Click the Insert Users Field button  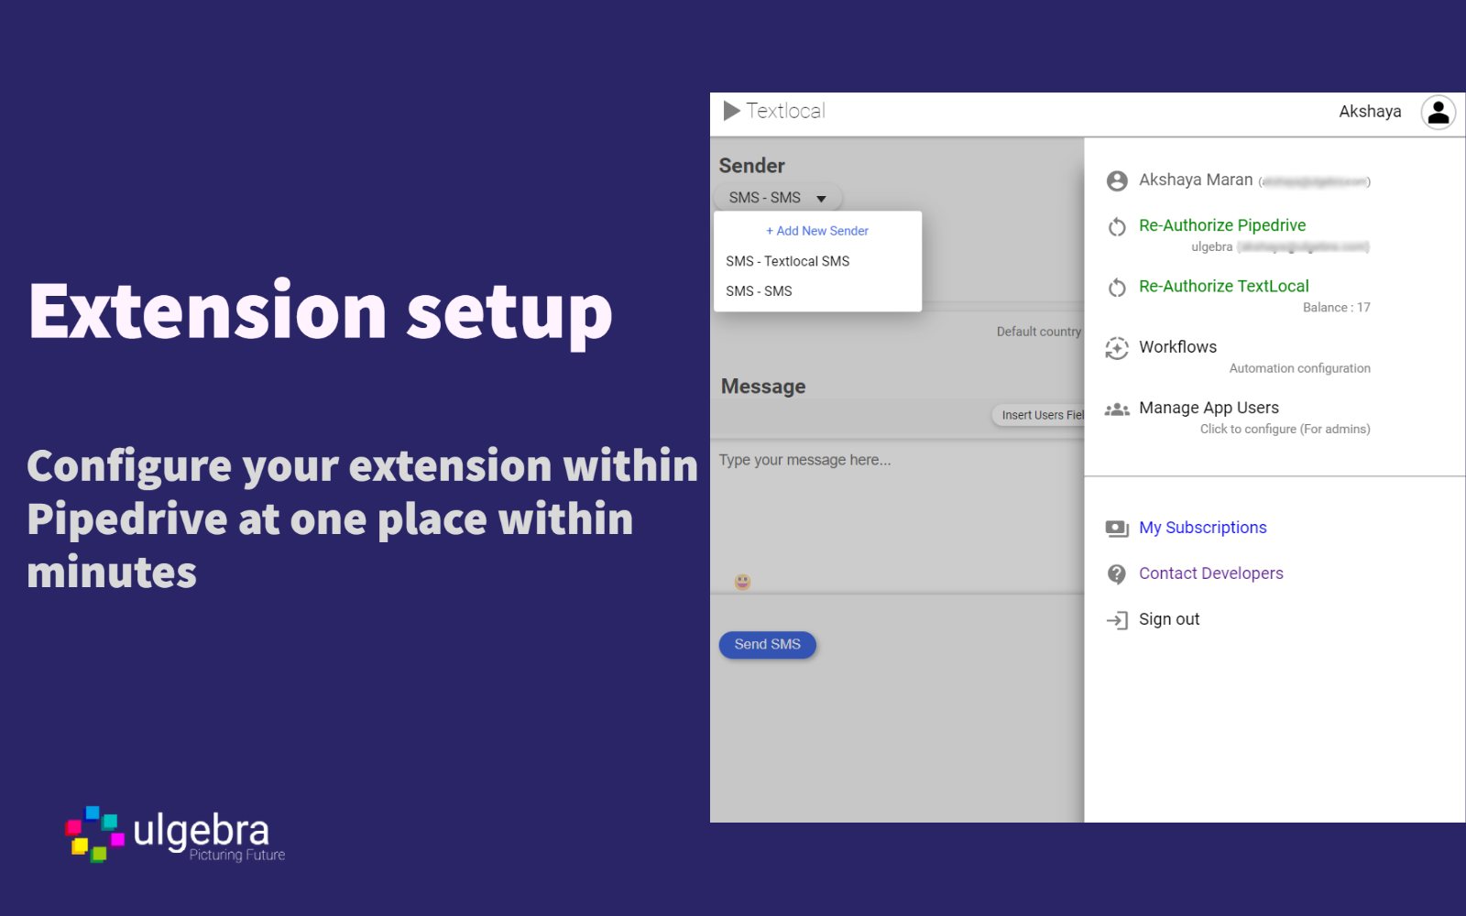coord(1038,415)
